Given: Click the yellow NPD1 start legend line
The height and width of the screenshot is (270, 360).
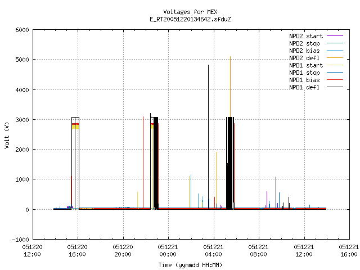Looking at the screenshot, I should coord(335,65).
